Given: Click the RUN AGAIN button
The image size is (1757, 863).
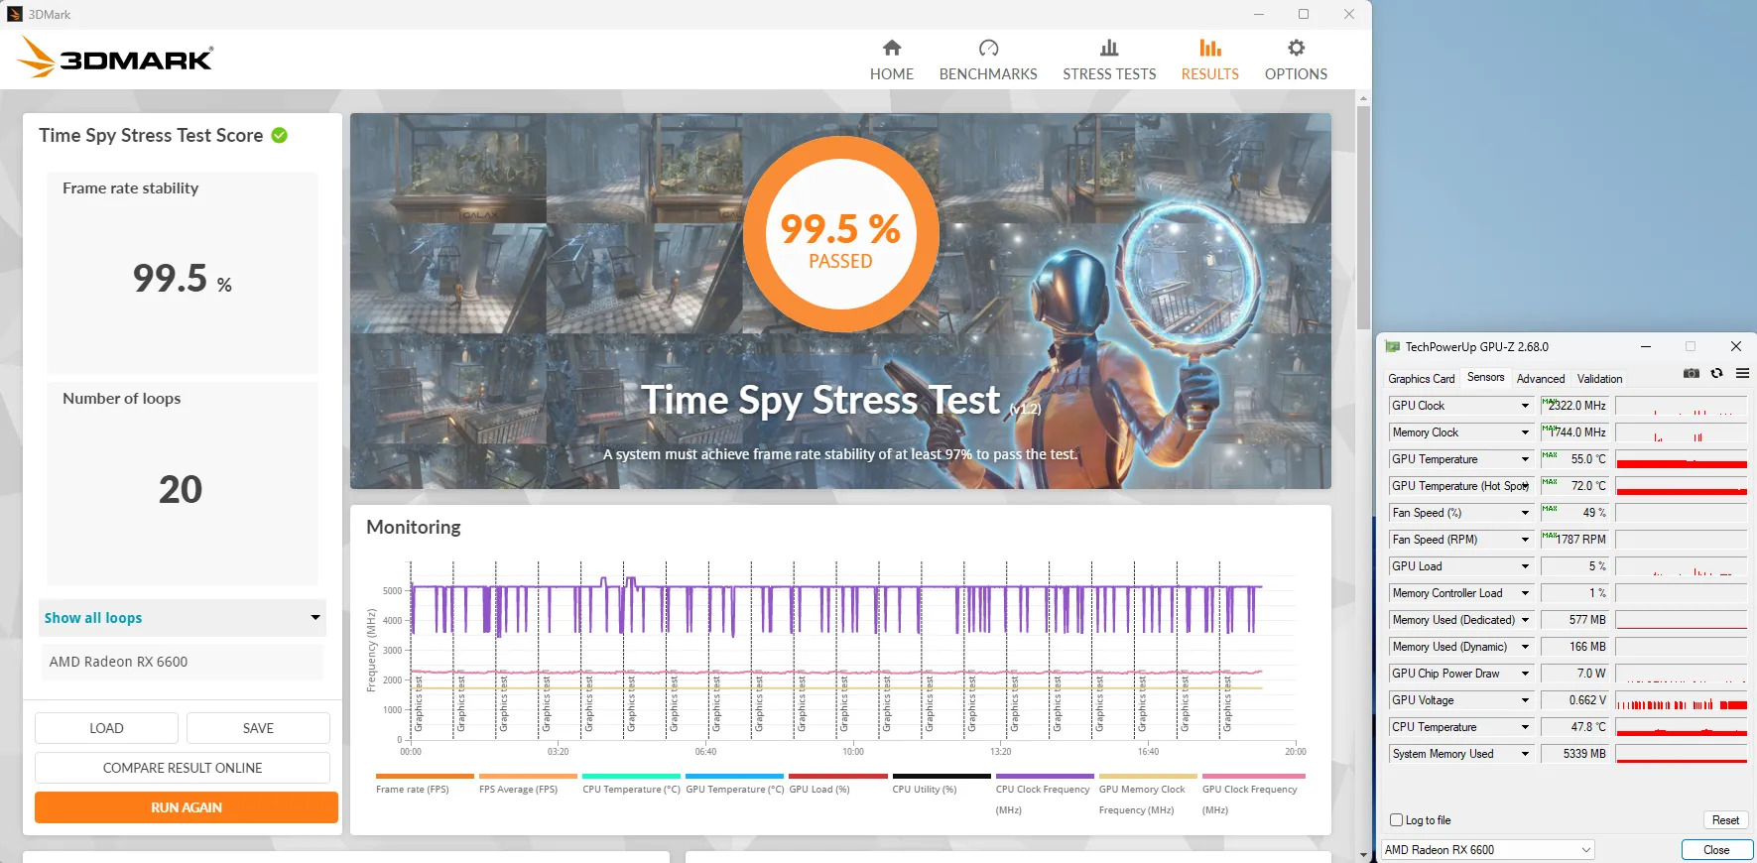Looking at the screenshot, I should click(187, 807).
